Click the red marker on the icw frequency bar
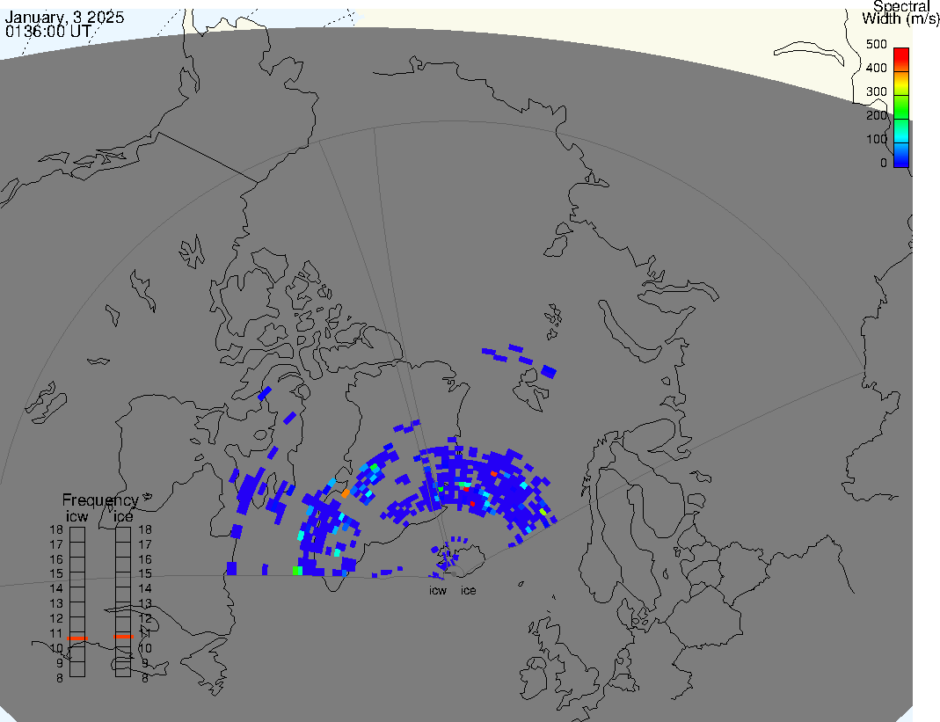This screenshot has width=940, height=722. (x=77, y=638)
